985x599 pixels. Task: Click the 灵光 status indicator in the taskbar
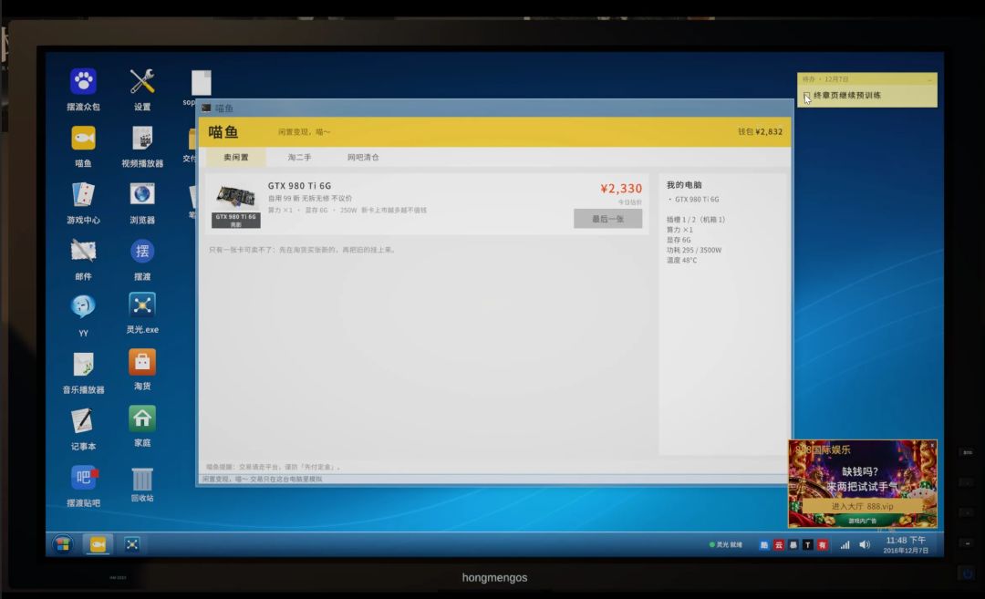[726, 545]
